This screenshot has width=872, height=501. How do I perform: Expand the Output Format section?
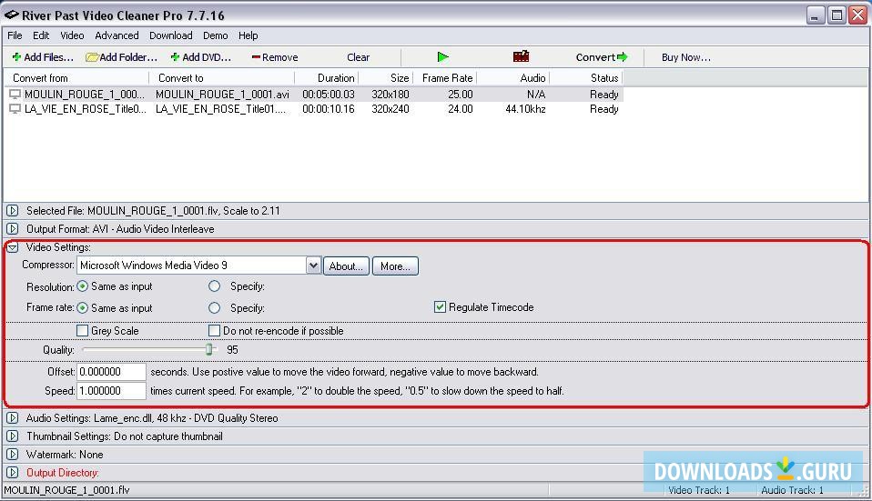(x=12, y=229)
